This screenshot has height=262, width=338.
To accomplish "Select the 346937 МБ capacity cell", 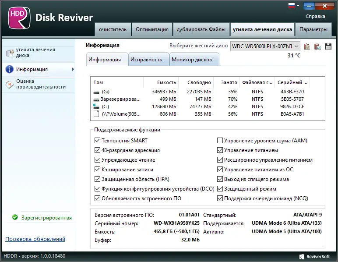I will coord(164,92).
